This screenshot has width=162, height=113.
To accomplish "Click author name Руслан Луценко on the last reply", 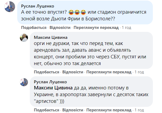I will (x=51, y=82).
